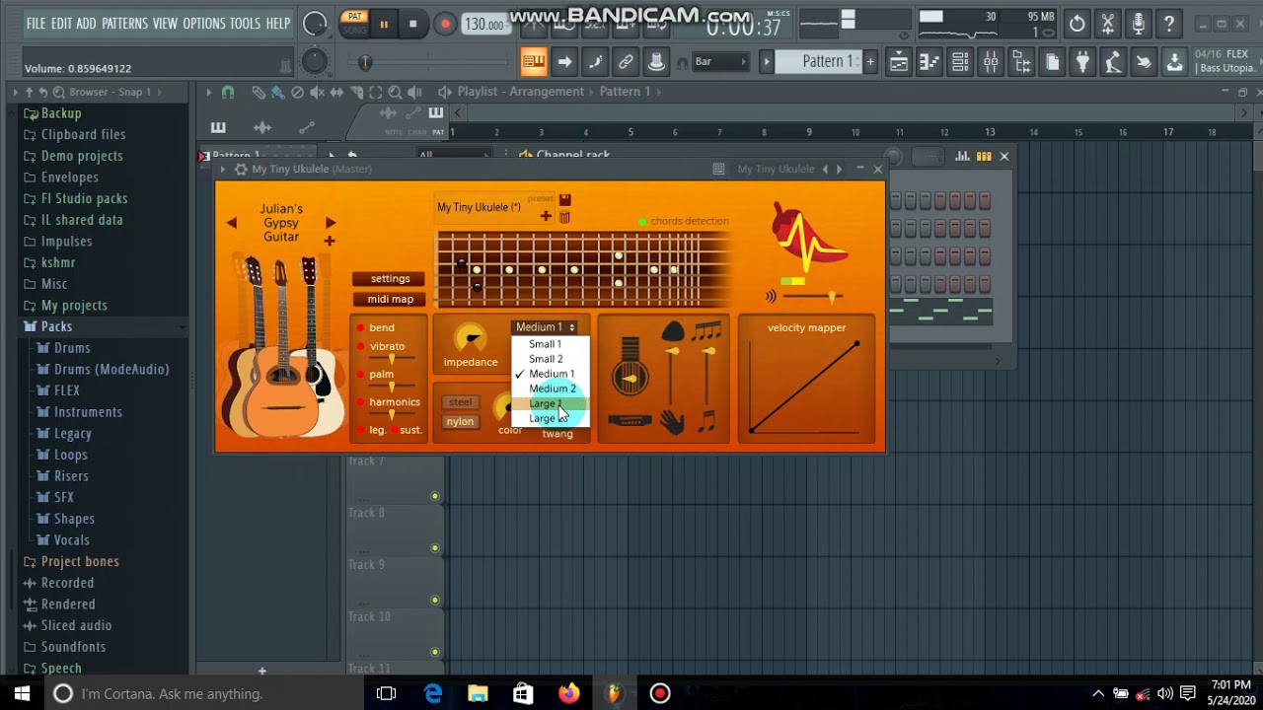This screenshot has height=710, width=1263.
Task: Click the arrow left of Pattern 1
Action: click(x=766, y=62)
